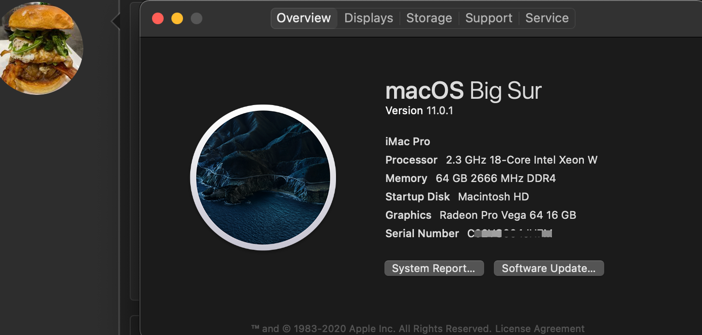Launch Software Update
702x335 pixels.
[x=549, y=268]
